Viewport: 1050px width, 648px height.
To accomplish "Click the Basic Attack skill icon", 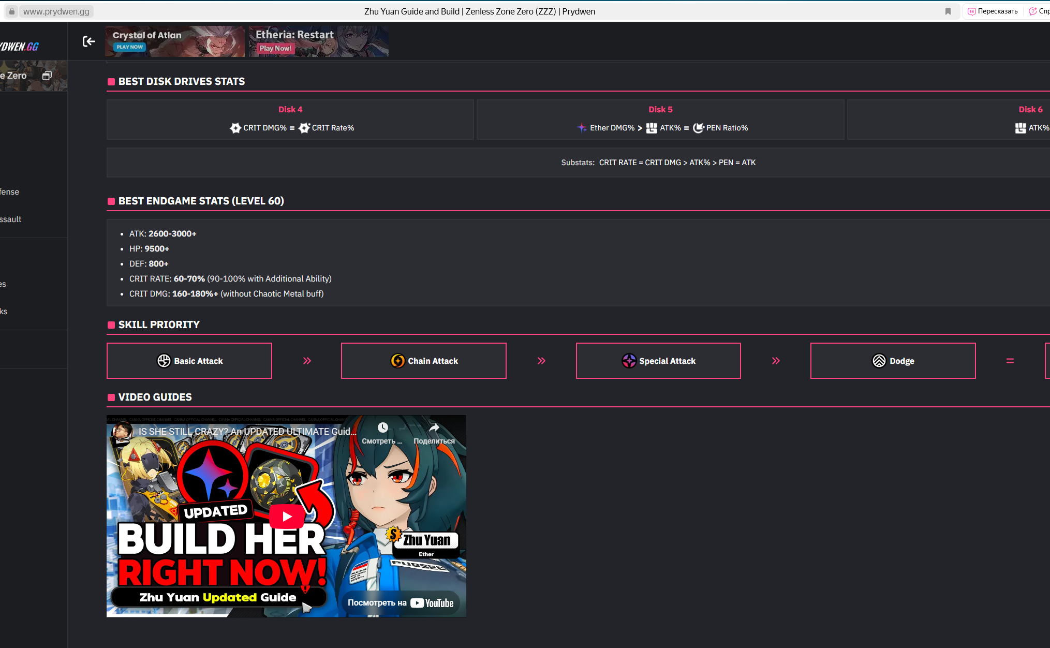I will (x=164, y=361).
